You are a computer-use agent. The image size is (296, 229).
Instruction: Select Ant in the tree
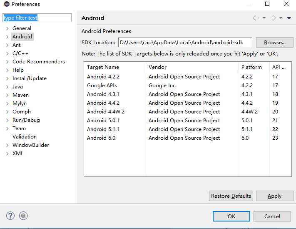point(16,45)
